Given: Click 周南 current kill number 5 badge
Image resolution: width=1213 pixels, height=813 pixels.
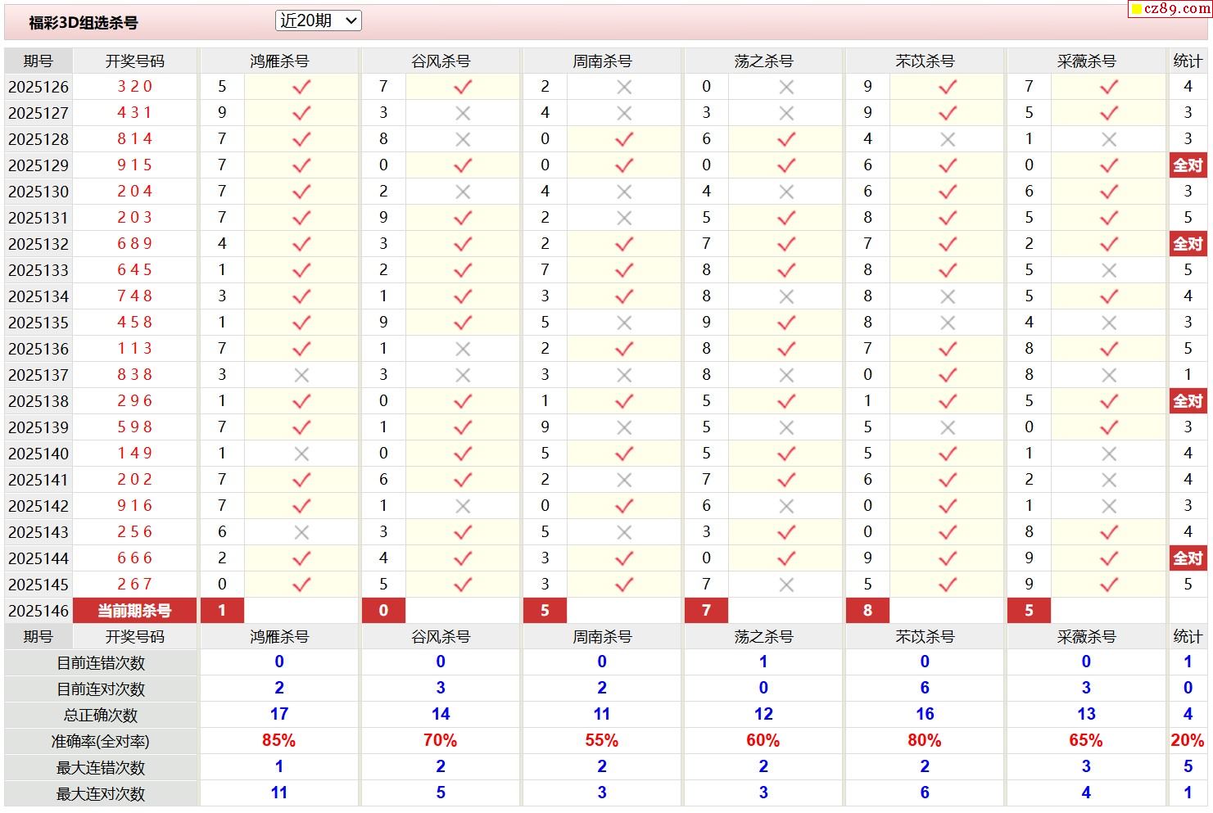Looking at the screenshot, I should coord(545,611).
